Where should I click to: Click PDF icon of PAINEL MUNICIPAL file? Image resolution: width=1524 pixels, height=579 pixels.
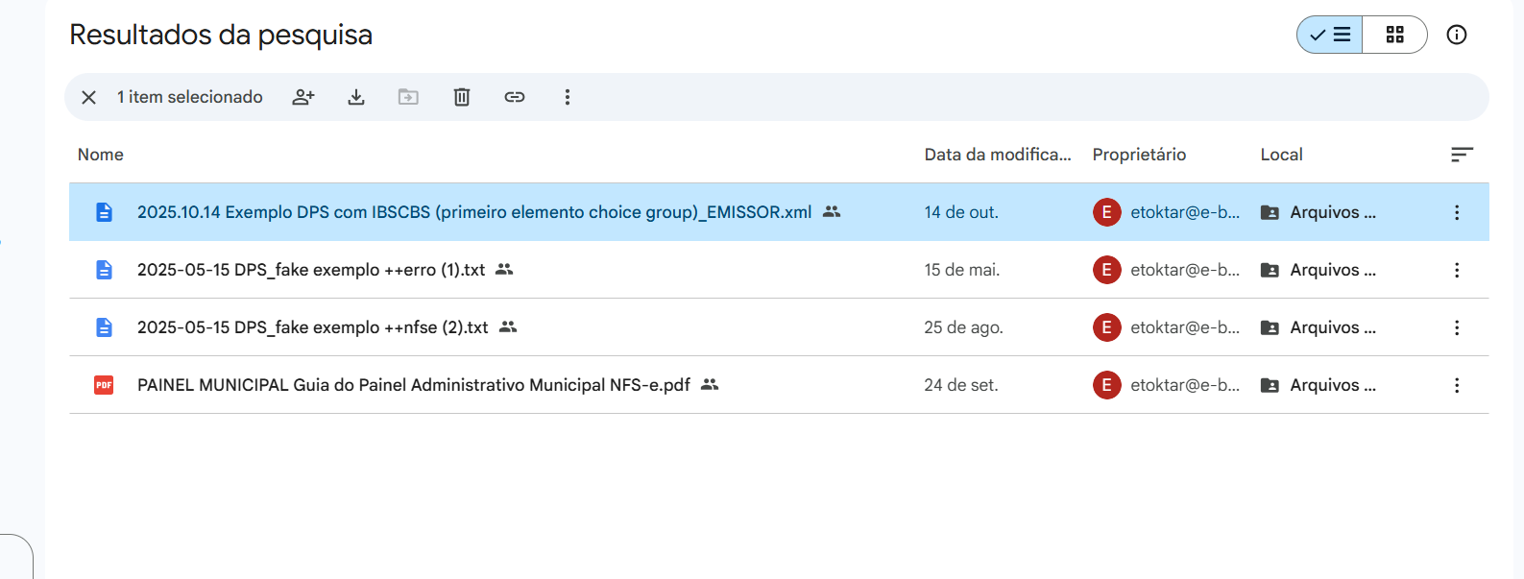point(104,385)
